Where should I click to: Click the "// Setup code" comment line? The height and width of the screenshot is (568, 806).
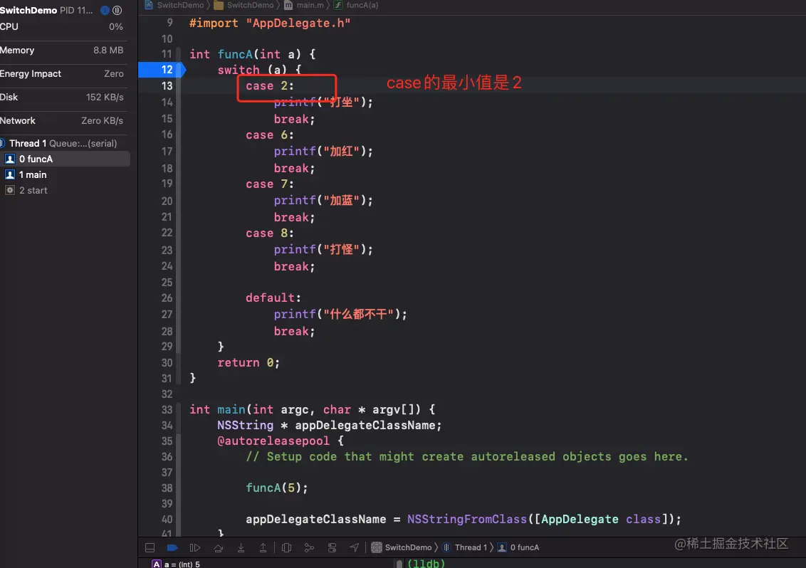467,456
